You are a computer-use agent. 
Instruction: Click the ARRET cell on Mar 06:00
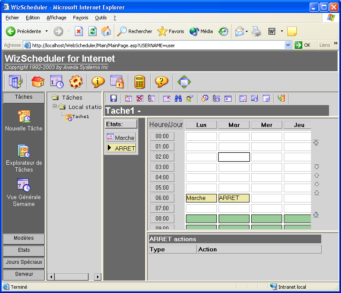234,198
